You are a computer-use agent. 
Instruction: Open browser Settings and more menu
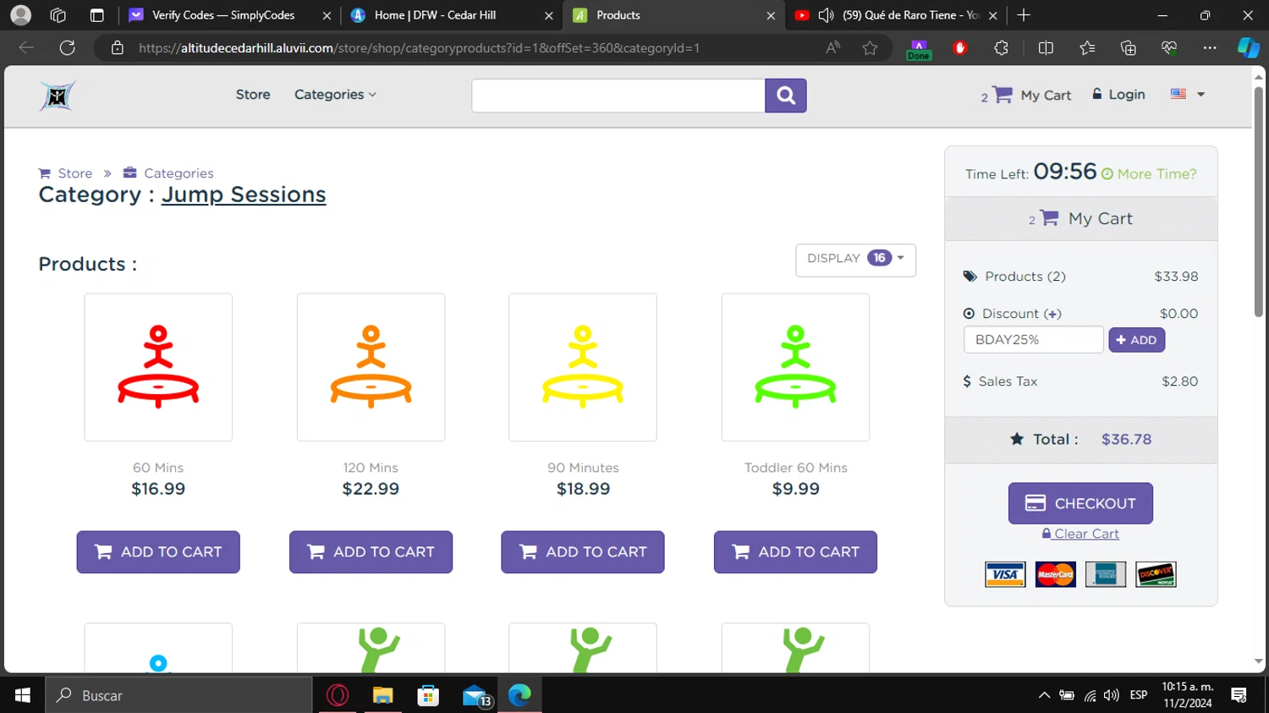[1210, 48]
